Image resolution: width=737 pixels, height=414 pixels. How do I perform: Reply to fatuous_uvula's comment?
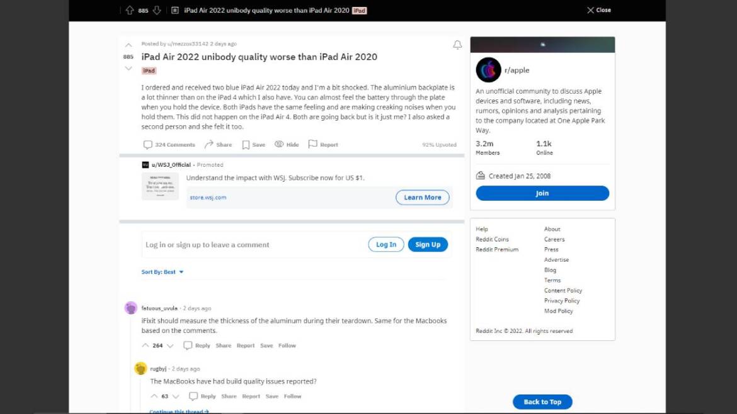pyautogui.click(x=197, y=345)
